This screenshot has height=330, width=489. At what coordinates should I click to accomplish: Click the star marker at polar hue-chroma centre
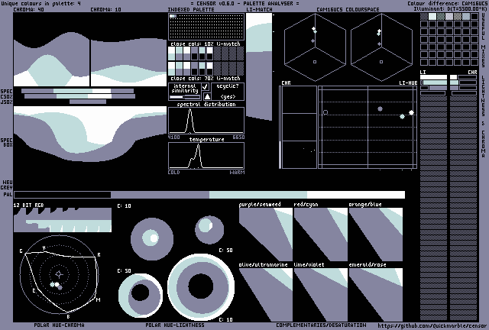(x=59, y=274)
